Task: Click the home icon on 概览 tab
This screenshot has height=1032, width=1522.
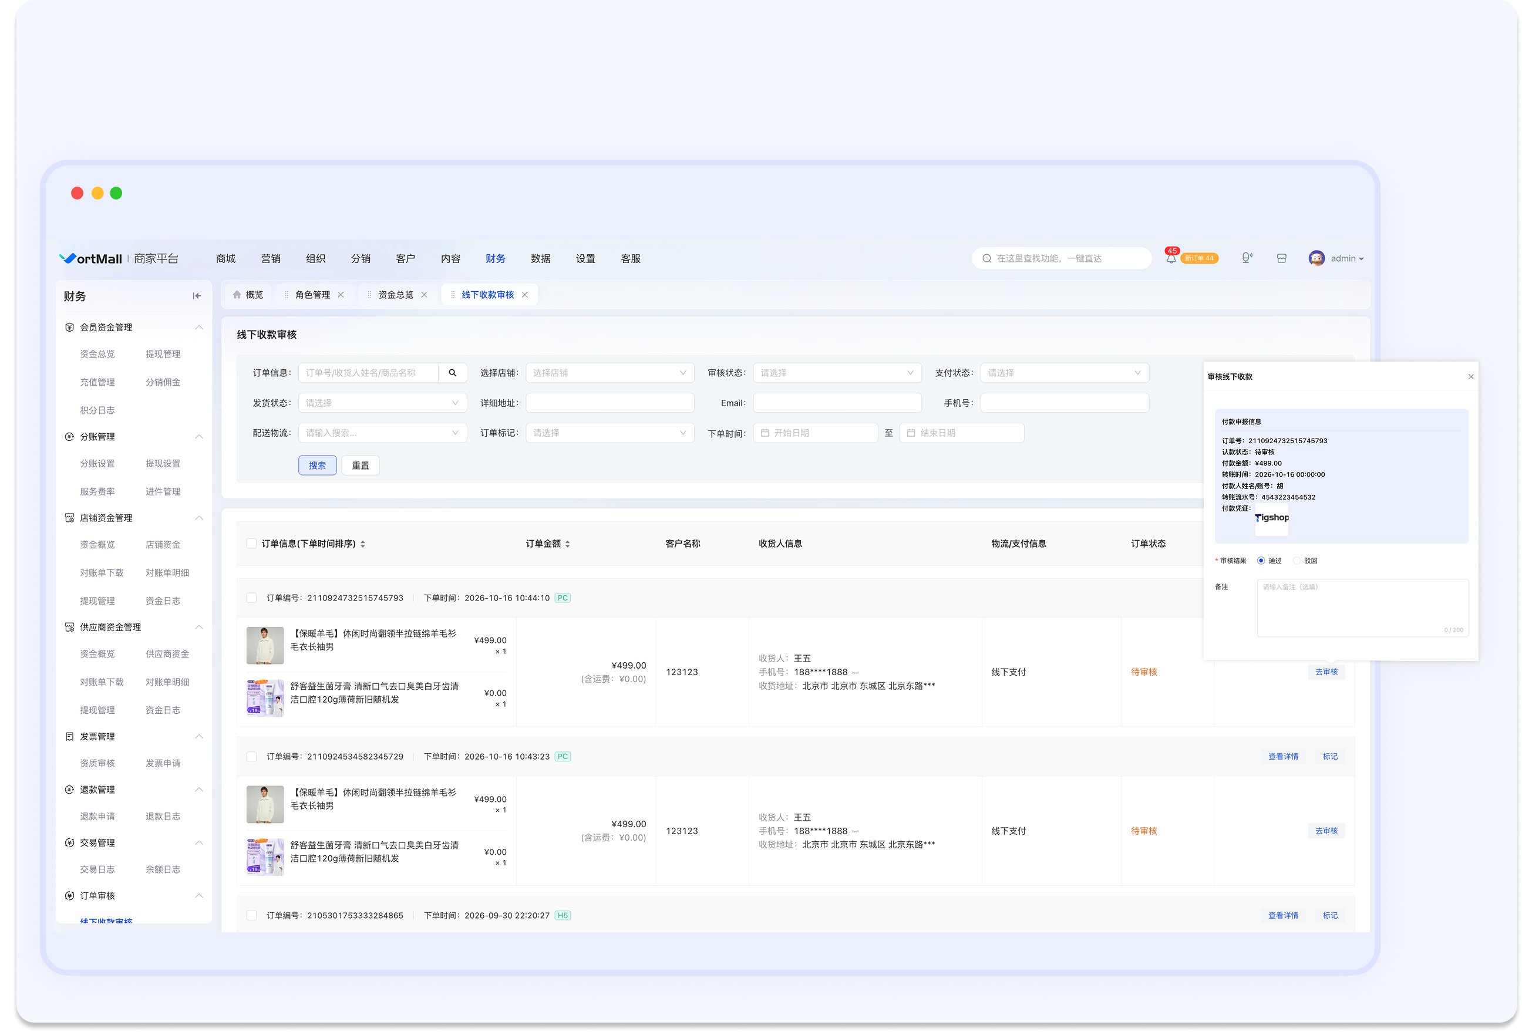Action: [237, 295]
